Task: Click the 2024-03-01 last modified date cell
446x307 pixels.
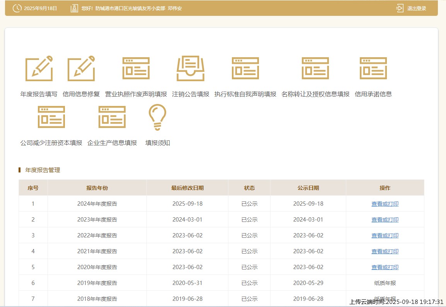Action: coord(187,220)
